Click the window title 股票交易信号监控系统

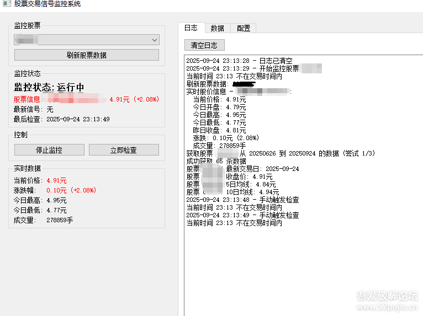[47, 4]
